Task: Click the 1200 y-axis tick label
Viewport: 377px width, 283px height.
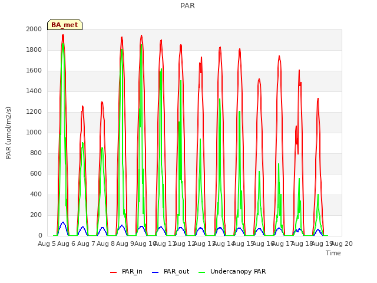Action: (x=34, y=111)
